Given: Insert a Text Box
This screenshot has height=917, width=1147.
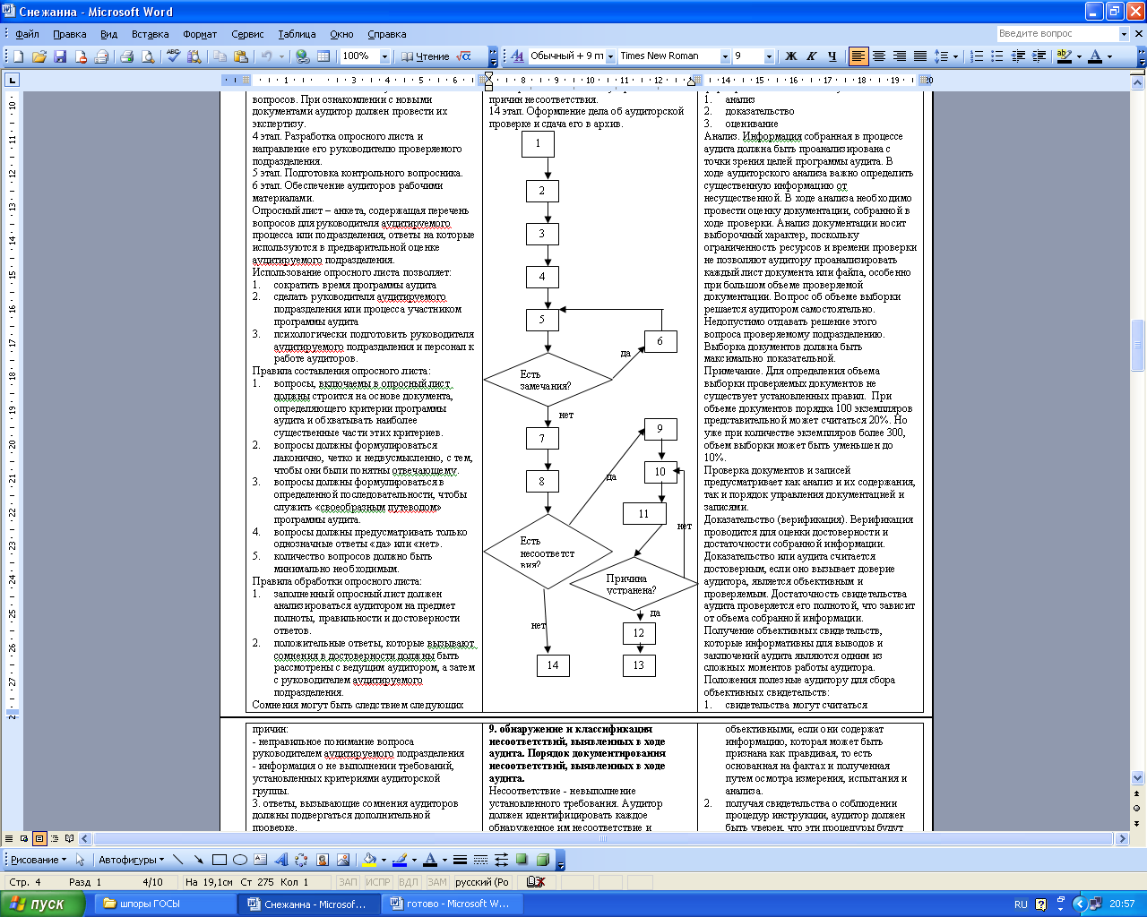Looking at the screenshot, I should click(x=260, y=860).
